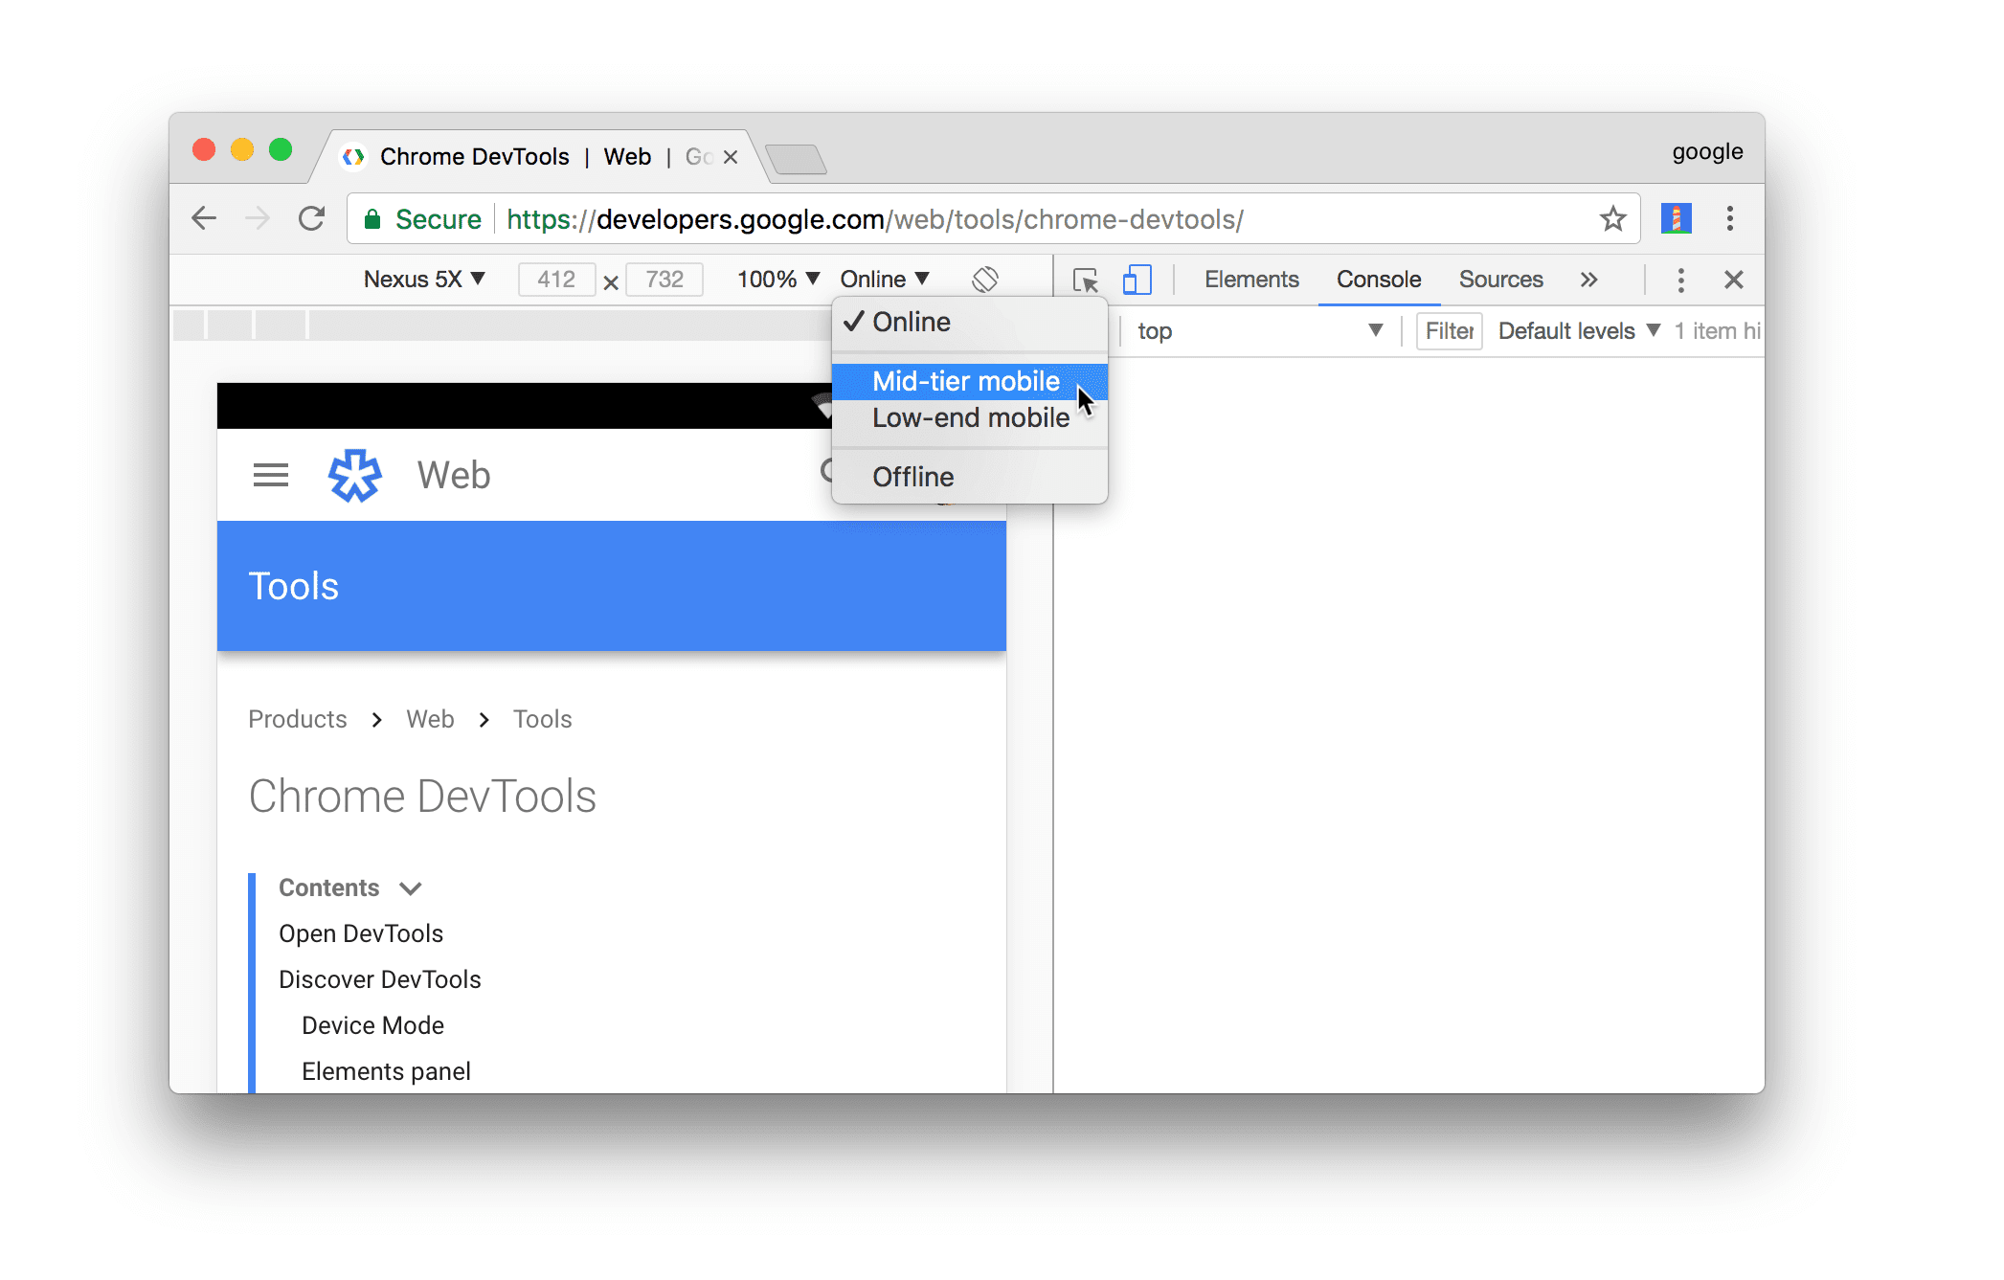
Task: Open the Nexus 5X device dropdown
Action: point(423,280)
